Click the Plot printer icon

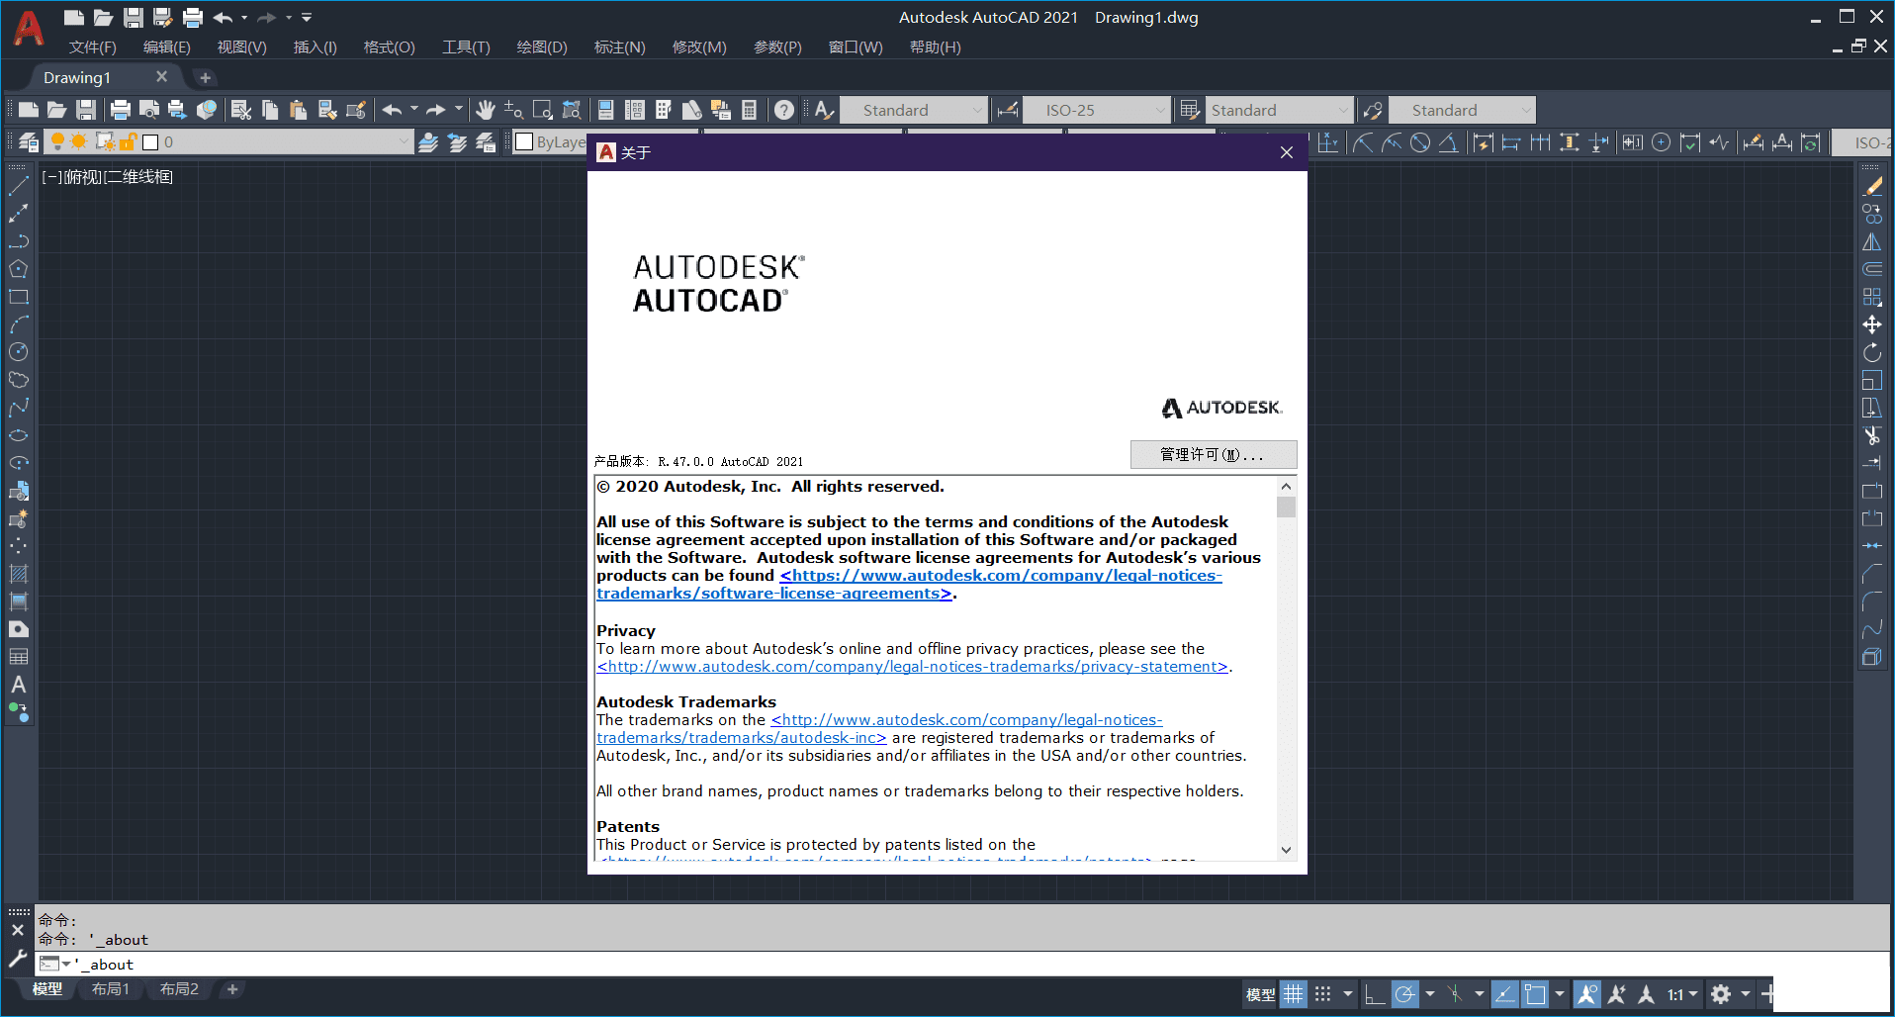click(121, 110)
